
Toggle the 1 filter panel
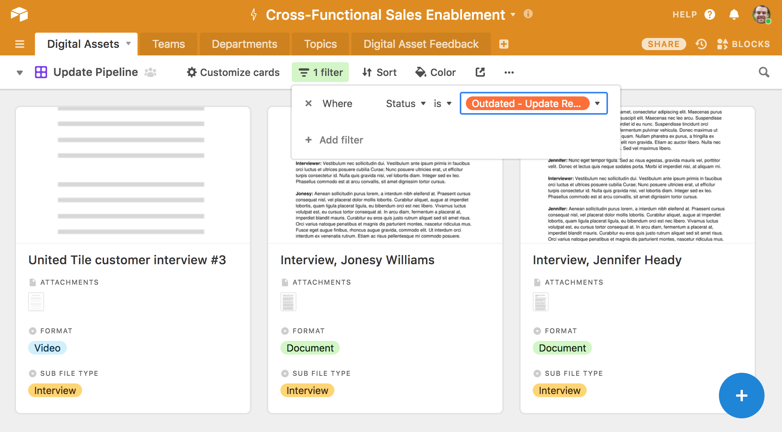320,72
